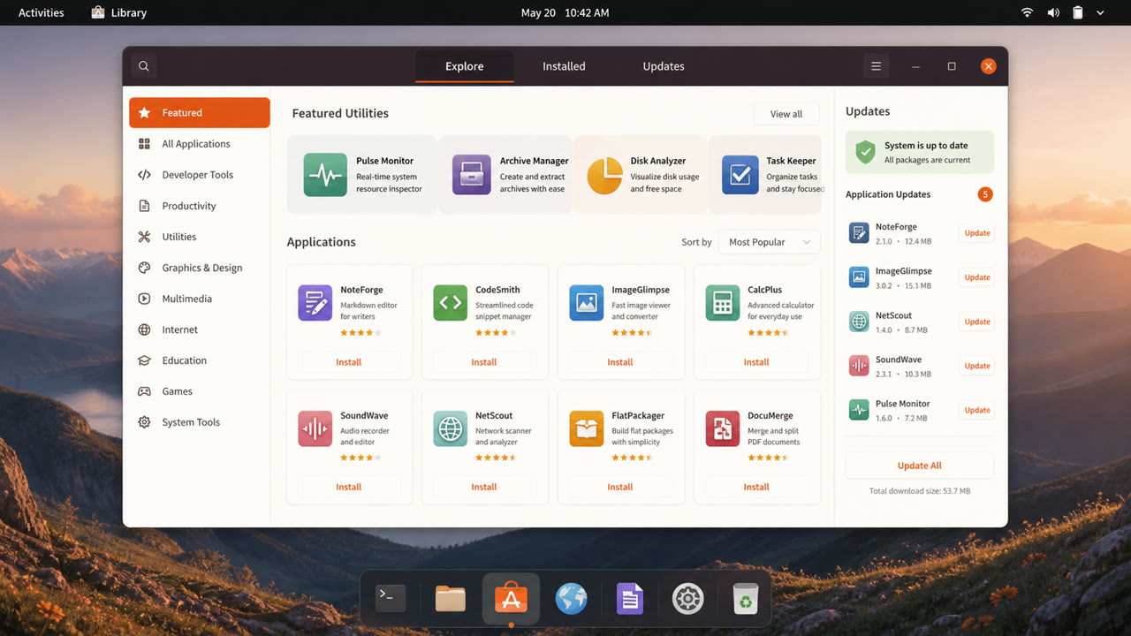Select the Featured category in sidebar
The width and height of the screenshot is (1131, 636).
click(200, 113)
